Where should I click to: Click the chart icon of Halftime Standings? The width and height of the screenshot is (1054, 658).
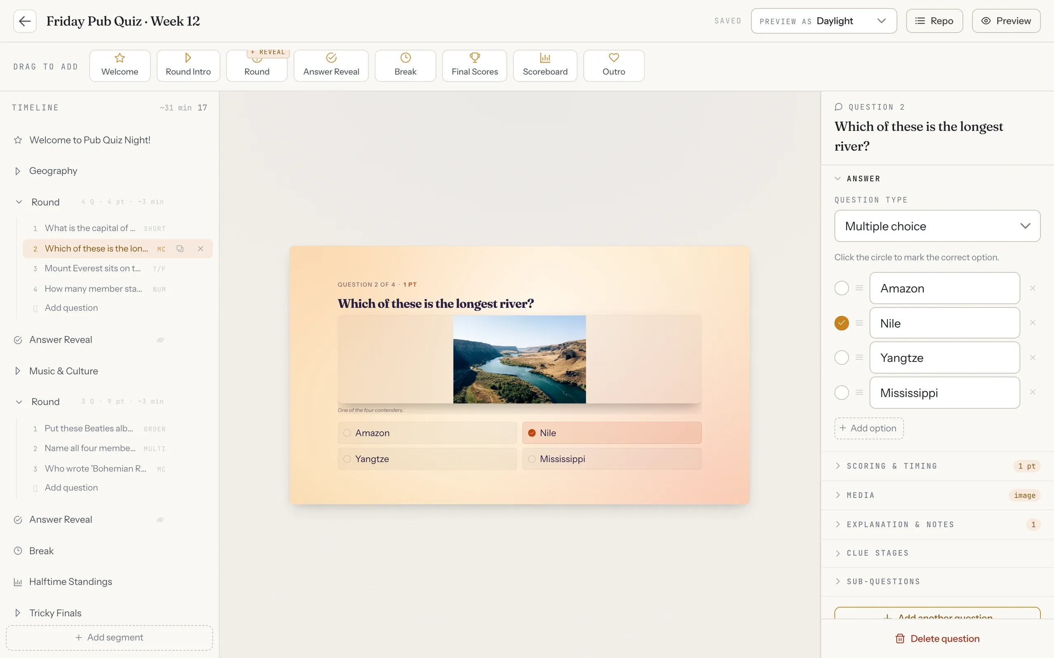pos(18,582)
